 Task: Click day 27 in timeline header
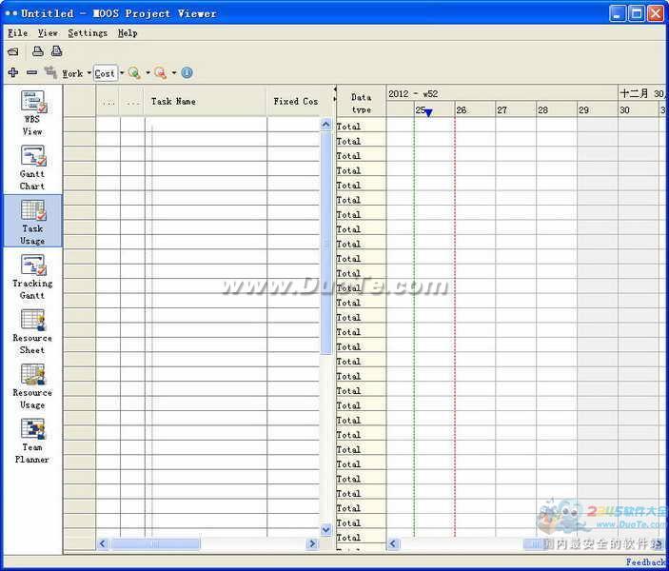click(516, 109)
